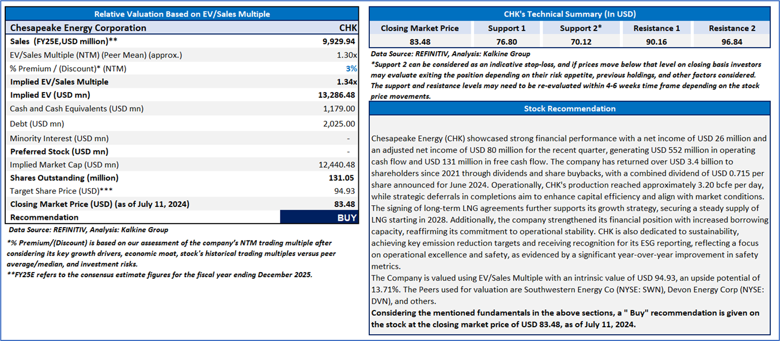Select the Target Share Price value '94.93'
Screen dimensions: 780x341
click(344, 191)
